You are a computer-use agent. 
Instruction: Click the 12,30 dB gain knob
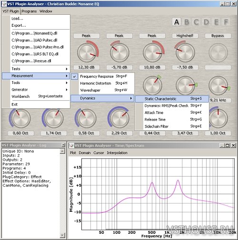(87, 52)
